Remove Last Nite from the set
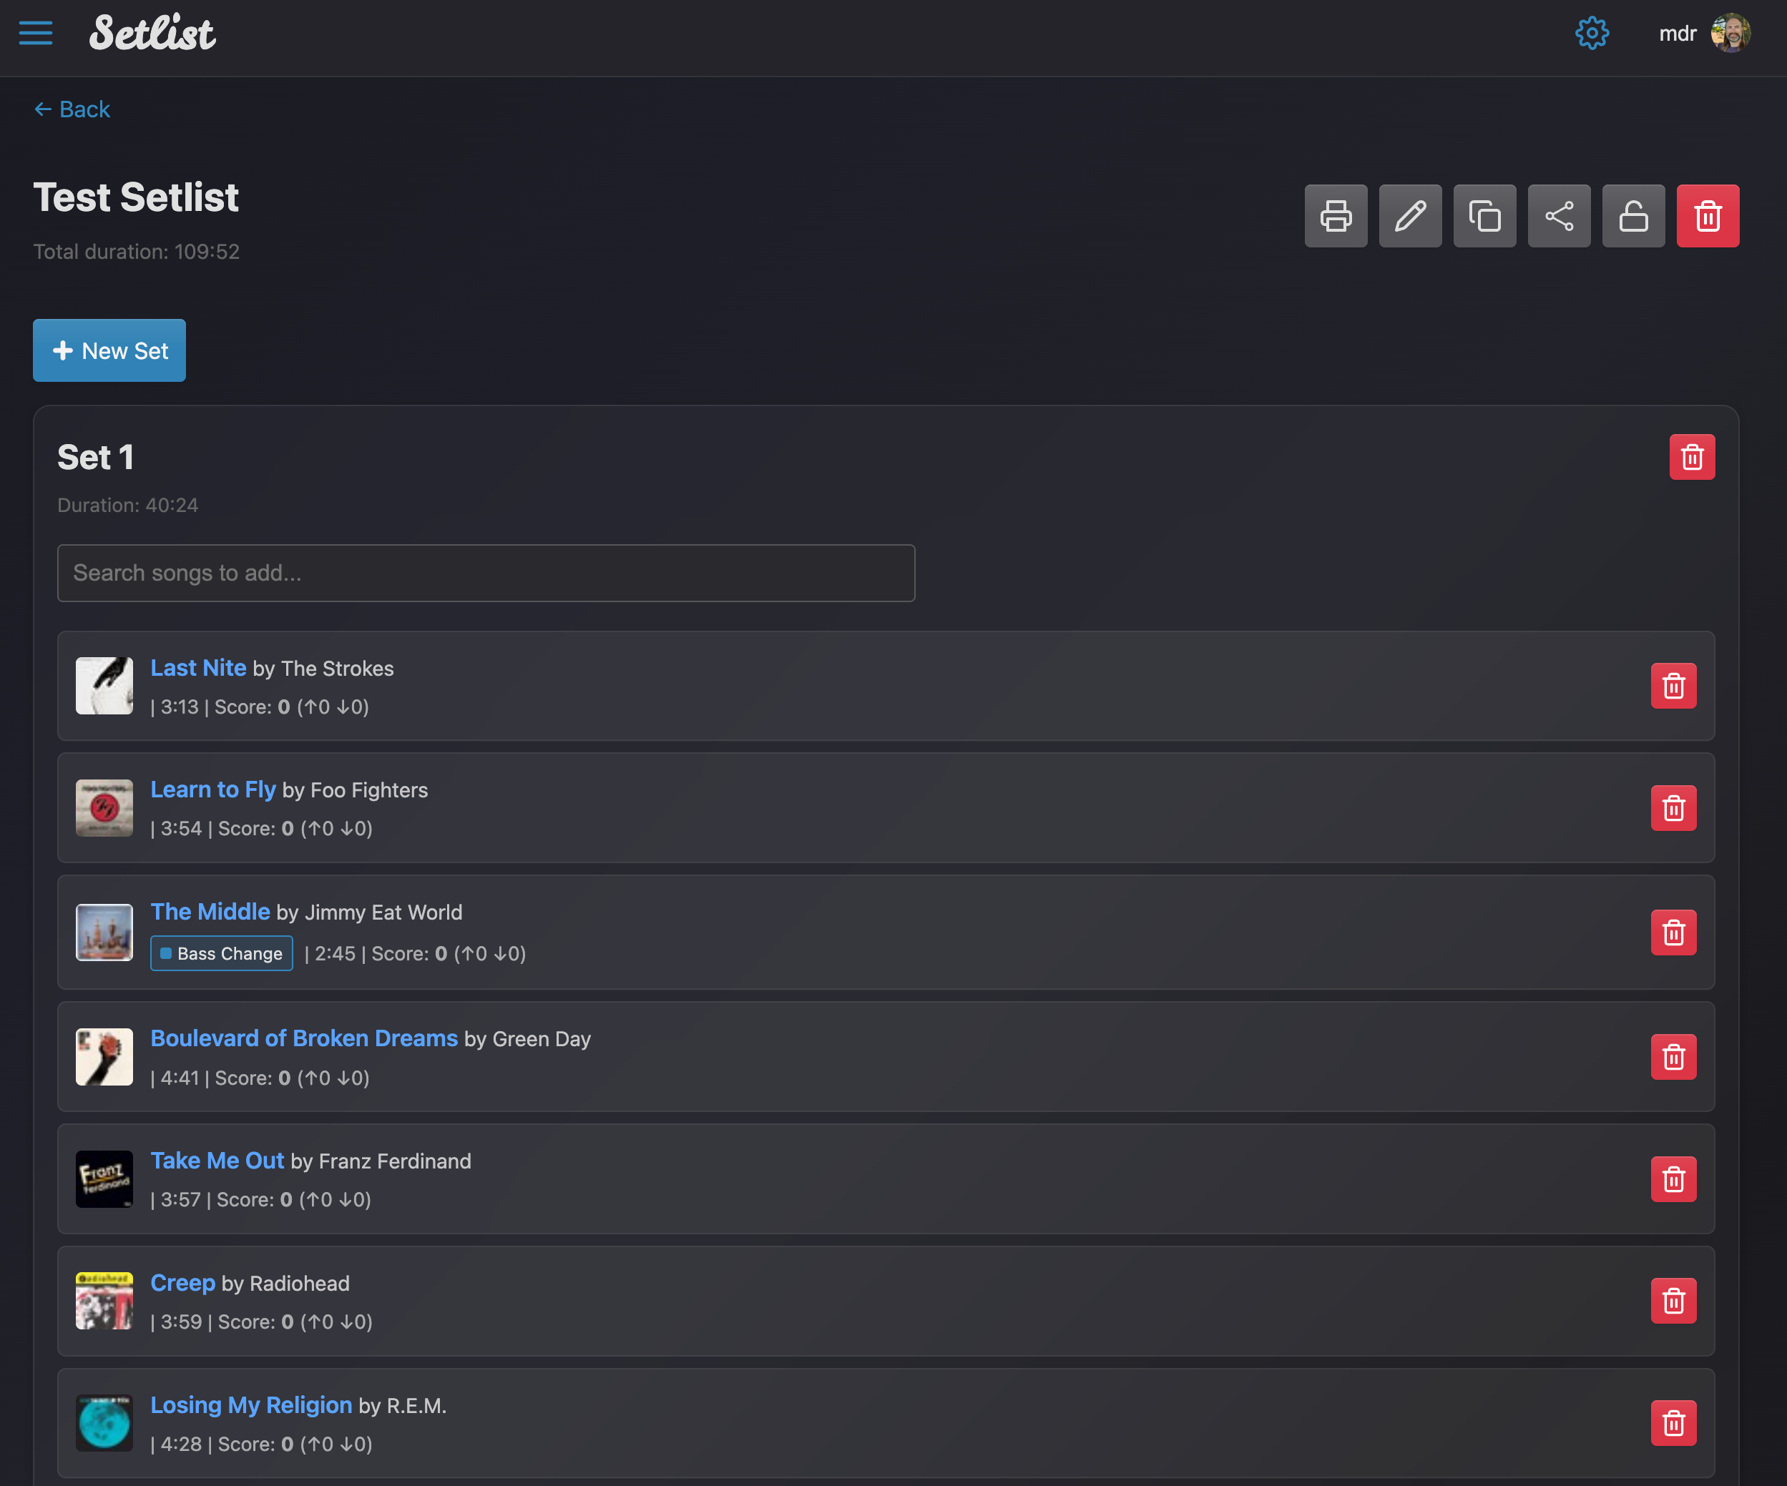The height and width of the screenshot is (1486, 1787). coord(1673,686)
